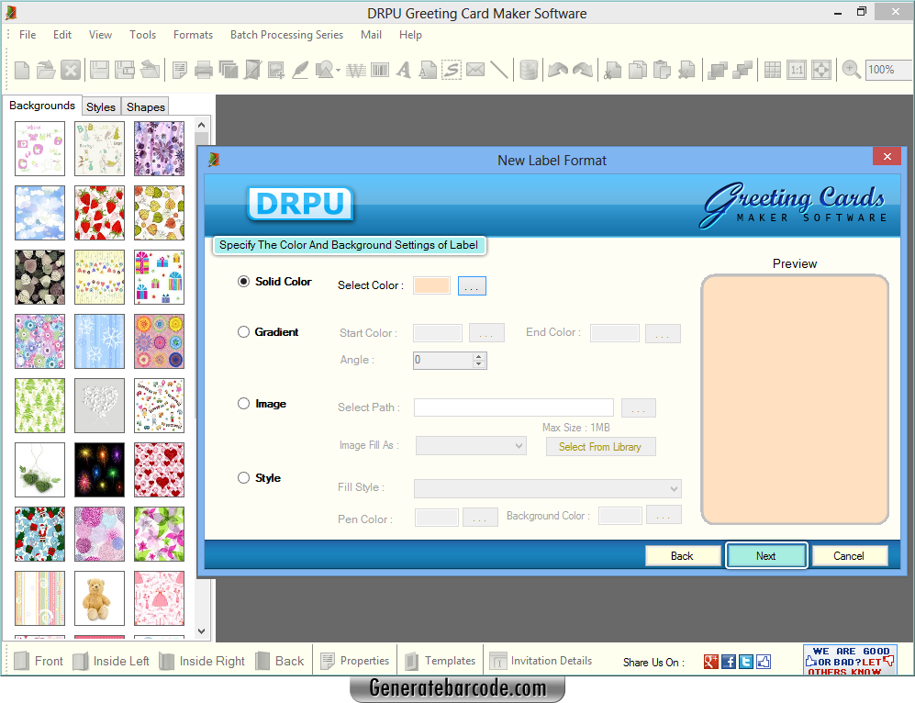The image size is (915, 703).
Task: Open the Tools menu
Action: pyautogui.click(x=143, y=35)
